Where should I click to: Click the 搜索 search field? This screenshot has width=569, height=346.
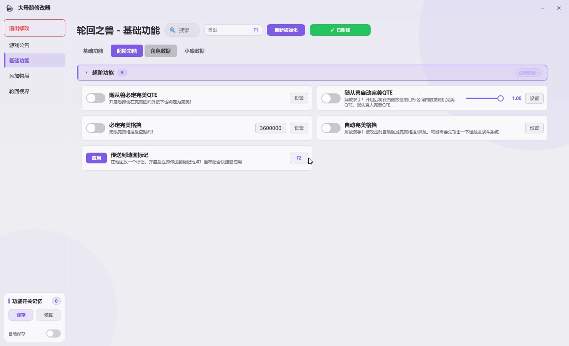point(182,30)
